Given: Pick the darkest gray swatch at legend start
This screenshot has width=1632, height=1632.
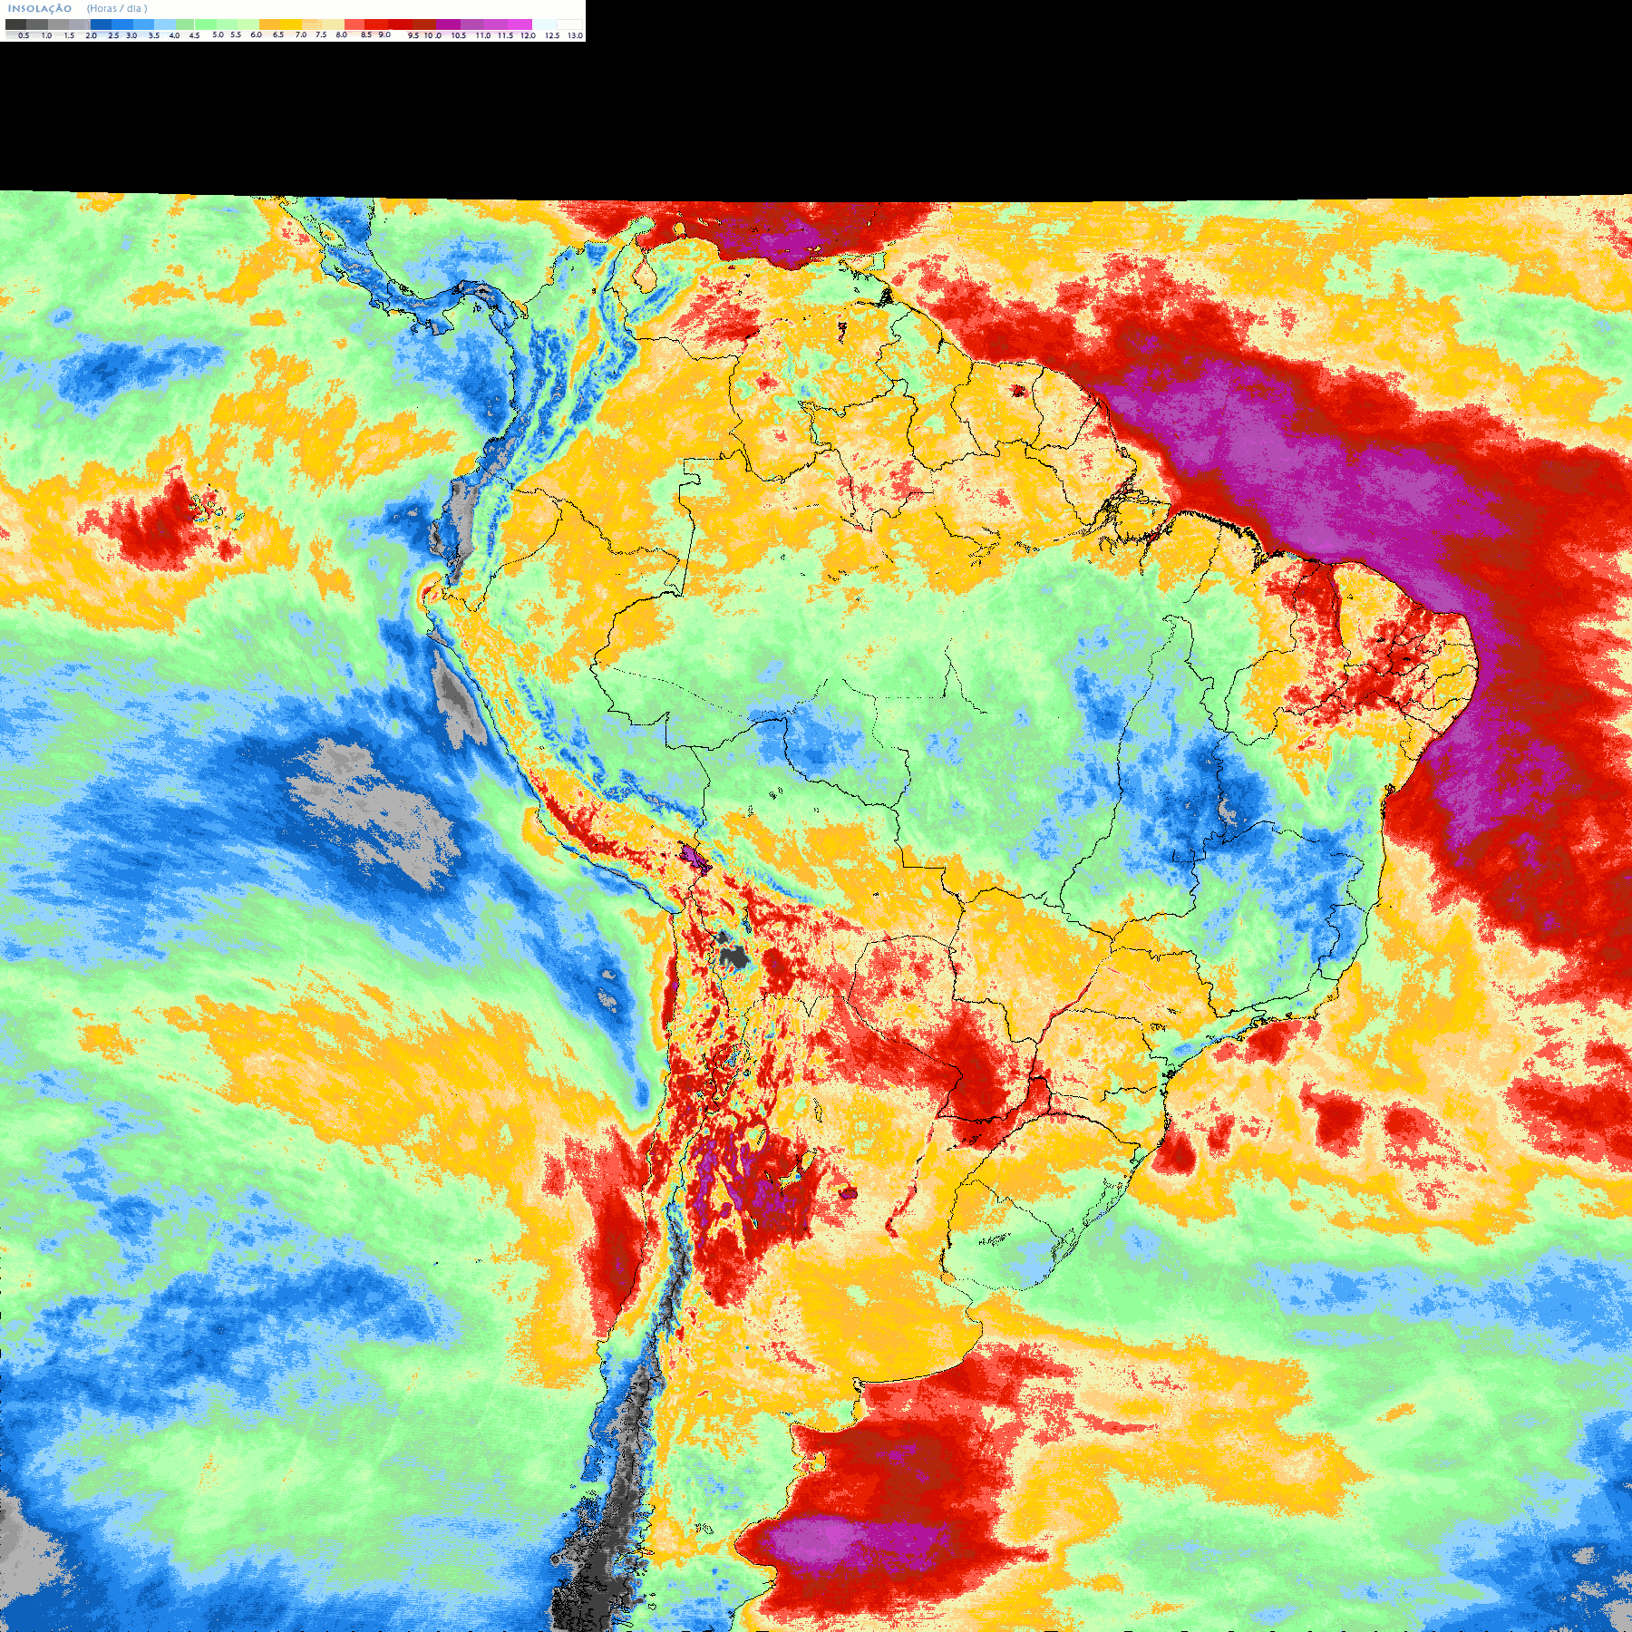Looking at the screenshot, I should (x=15, y=24).
